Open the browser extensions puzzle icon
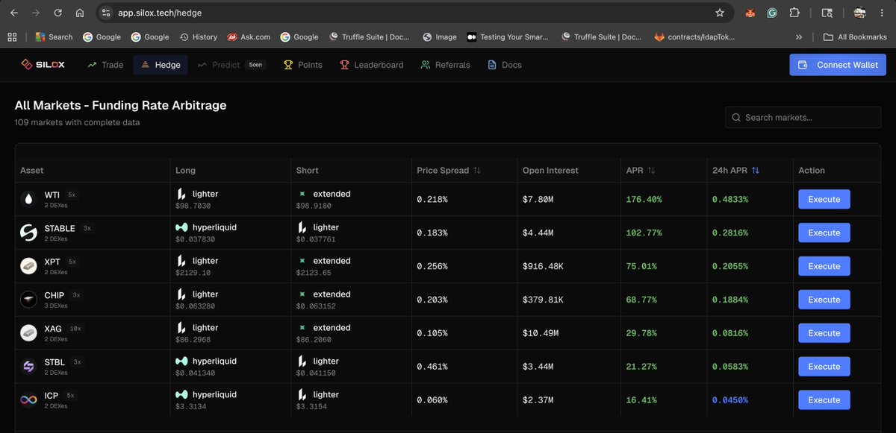The height and width of the screenshot is (433, 896). [x=794, y=13]
